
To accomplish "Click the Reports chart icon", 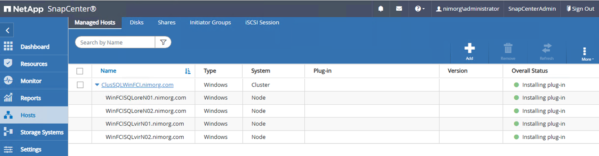I will [8, 98].
